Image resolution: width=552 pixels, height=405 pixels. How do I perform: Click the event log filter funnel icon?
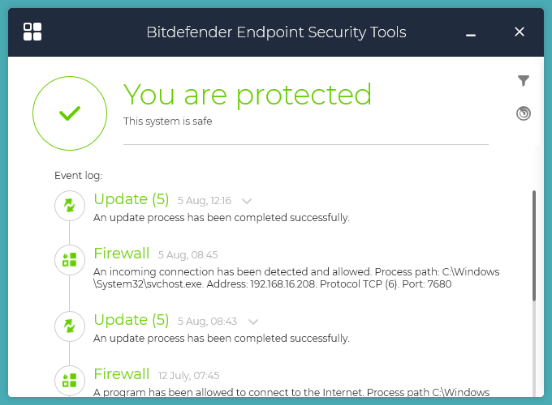524,81
